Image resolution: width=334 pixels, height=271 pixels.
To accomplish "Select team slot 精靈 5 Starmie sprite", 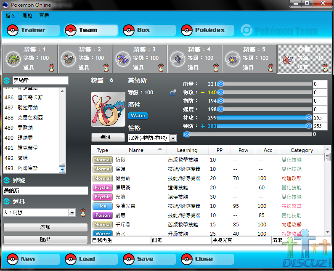I will click(233, 59).
